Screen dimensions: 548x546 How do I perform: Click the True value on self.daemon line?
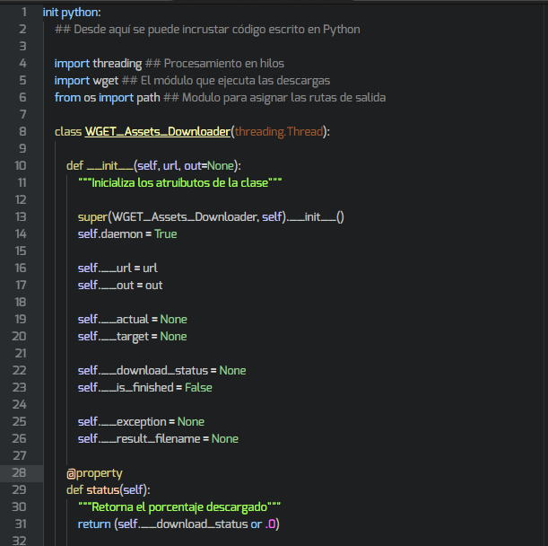click(x=165, y=233)
